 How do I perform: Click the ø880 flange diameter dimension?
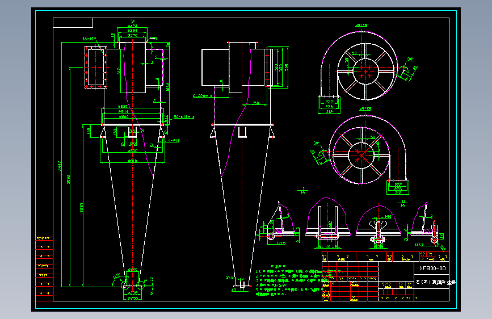(x=123, y=107)
